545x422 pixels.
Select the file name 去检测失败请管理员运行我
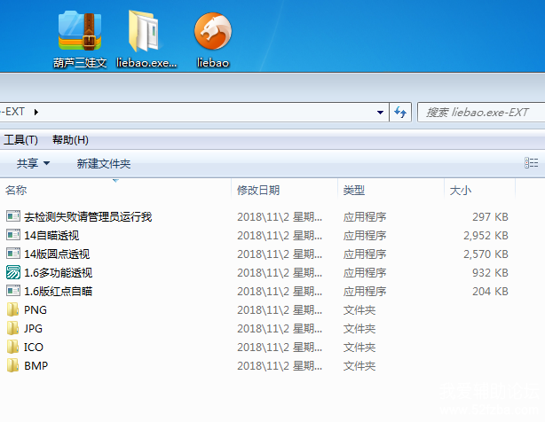tap(88, 217)
